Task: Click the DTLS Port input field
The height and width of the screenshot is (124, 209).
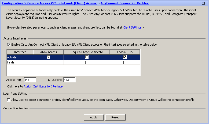Action: click(x=69, y=80)
